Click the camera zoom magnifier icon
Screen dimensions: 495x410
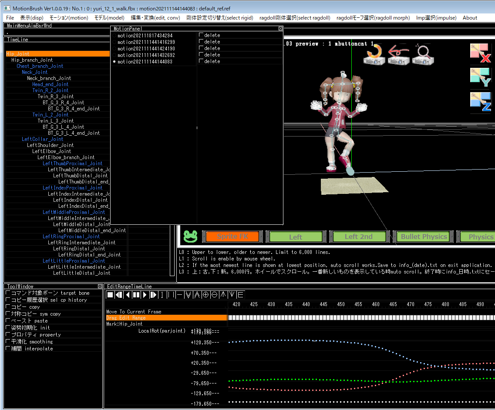coord(422,55)
